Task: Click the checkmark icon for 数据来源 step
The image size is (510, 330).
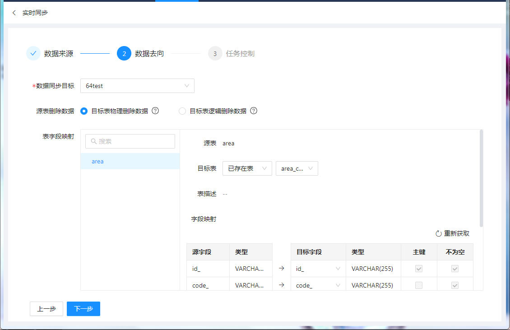Action: pyautogui.click(x=33, y=53)
